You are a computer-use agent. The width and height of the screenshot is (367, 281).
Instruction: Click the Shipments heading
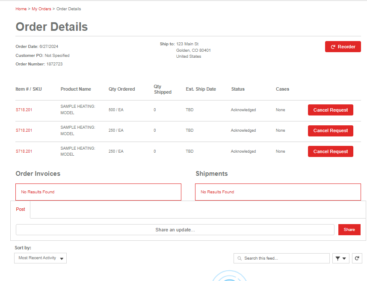coord(212,174)
